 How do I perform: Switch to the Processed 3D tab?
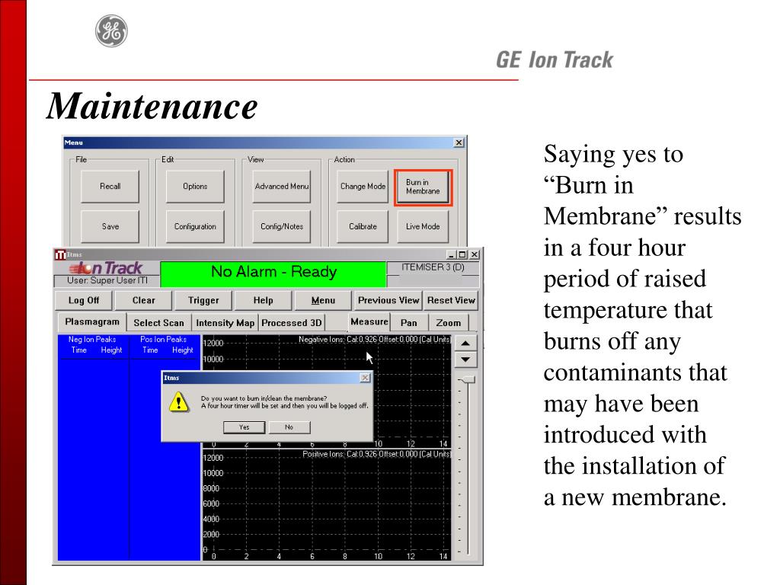(x=292, y=323)
